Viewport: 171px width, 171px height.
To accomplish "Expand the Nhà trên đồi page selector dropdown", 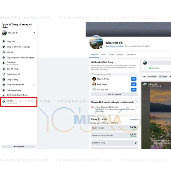I will pyautogui.click(x=34, y=33).
